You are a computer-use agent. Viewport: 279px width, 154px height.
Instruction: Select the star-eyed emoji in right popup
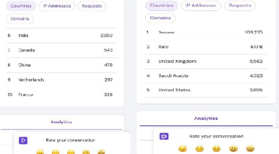pos(250,149)
